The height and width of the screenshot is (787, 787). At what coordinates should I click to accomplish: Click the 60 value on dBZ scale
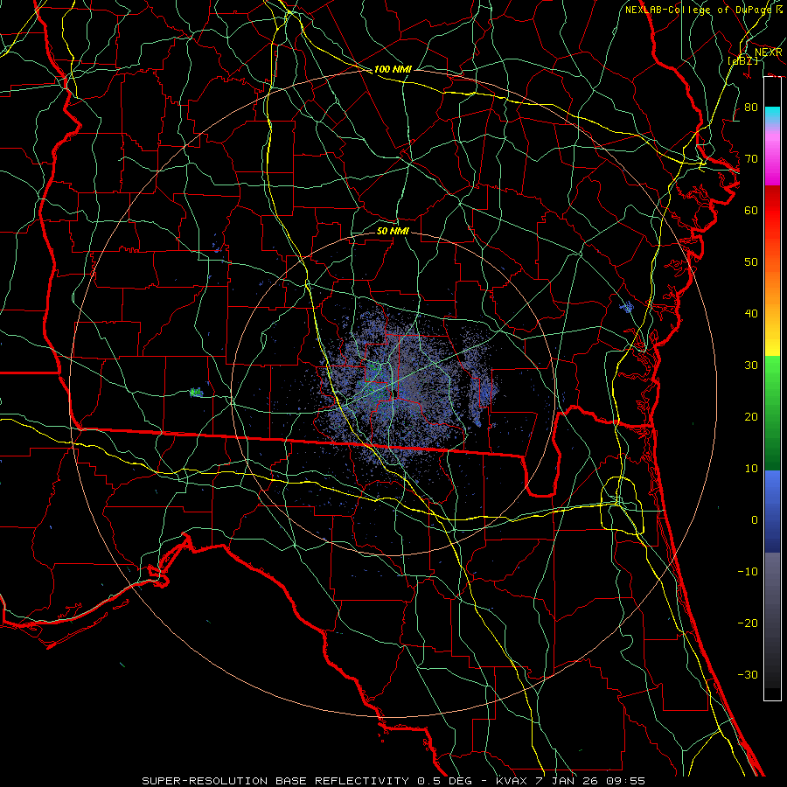751,210
